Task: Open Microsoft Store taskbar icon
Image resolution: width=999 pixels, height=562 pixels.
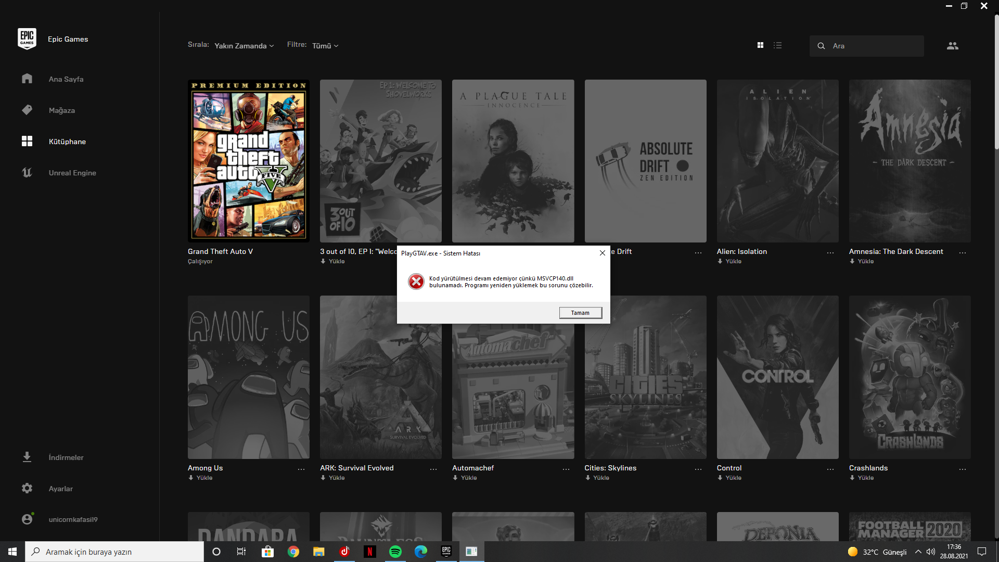Action: [267, 552]
